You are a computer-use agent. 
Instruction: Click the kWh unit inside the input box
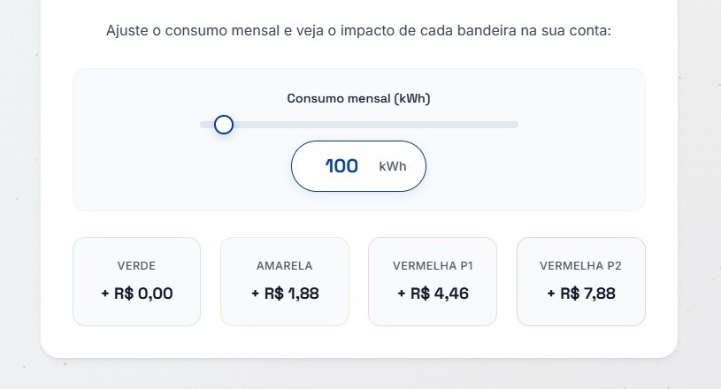393,166
